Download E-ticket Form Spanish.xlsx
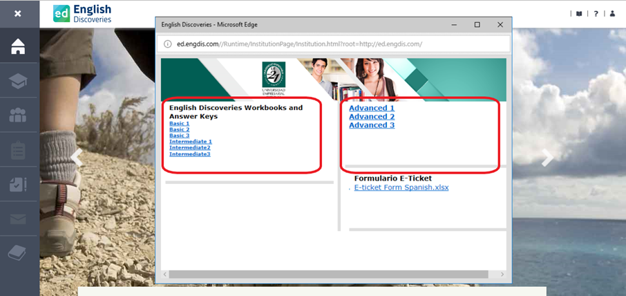Viewport: 626px width, 296px height. [401, 187]
